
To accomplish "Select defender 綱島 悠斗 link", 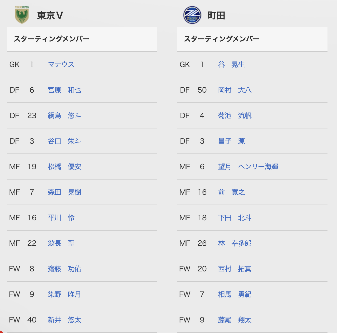I will point(64,115).
